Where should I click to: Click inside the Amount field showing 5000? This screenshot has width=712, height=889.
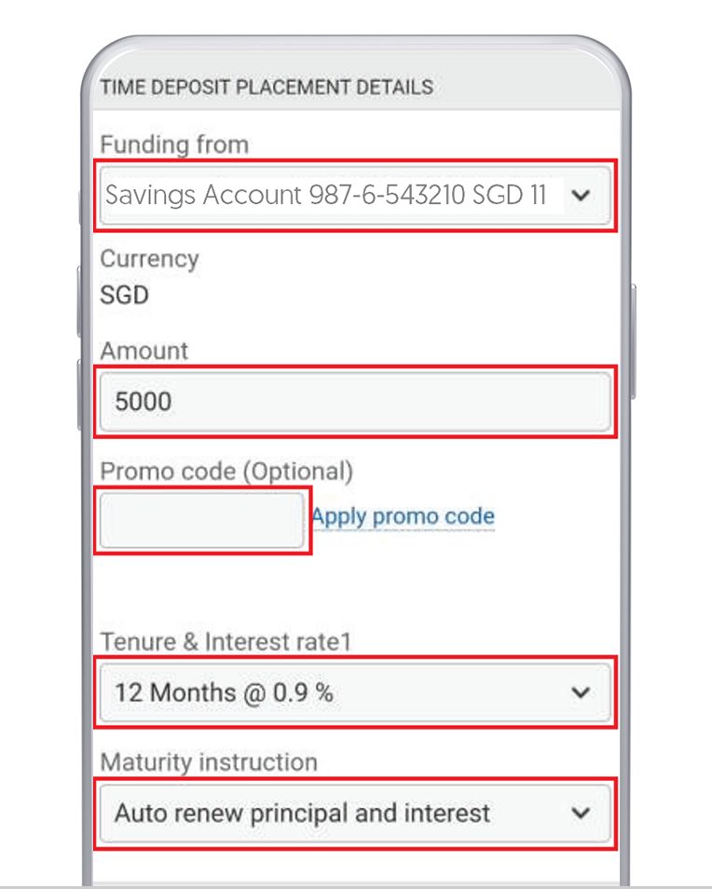click(355, 402)
